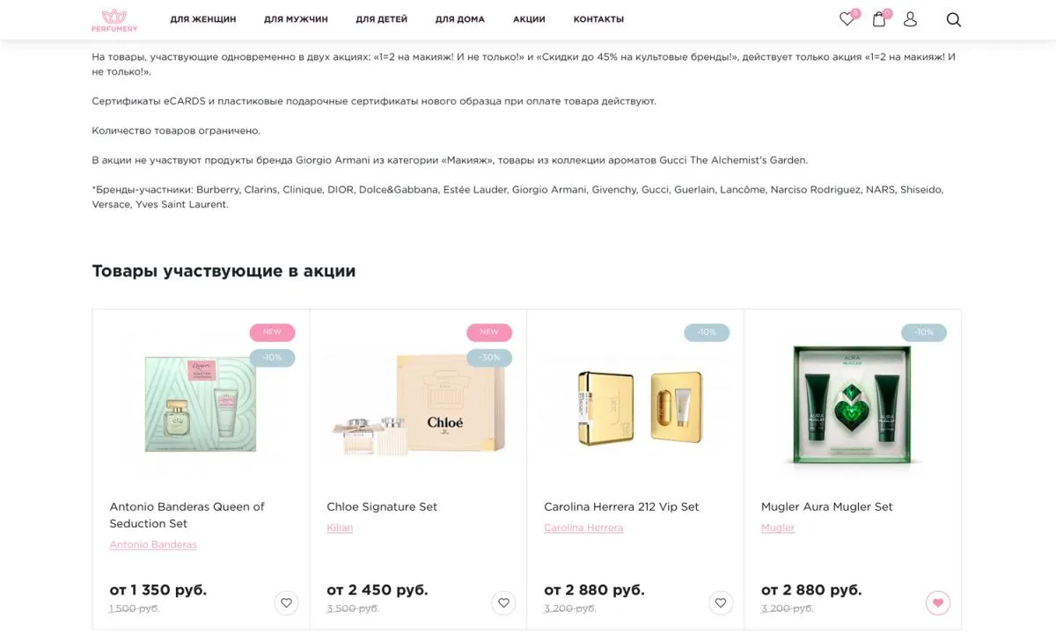This screenshot has width=1056, height=633.
Task: Add Antonio Banderas set to favorites
Action: click(x=286, y=603)
